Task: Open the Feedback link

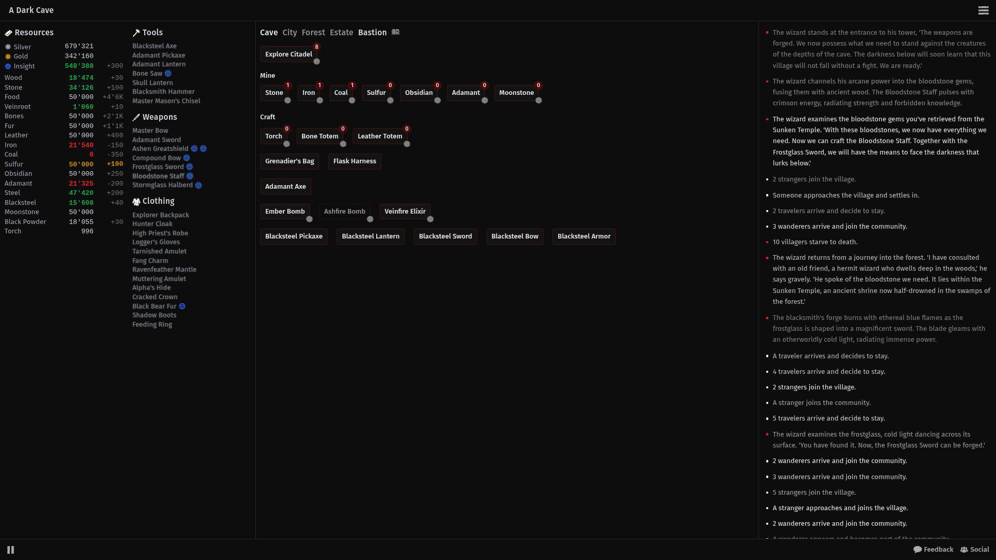Action: (x=933, y=550)
